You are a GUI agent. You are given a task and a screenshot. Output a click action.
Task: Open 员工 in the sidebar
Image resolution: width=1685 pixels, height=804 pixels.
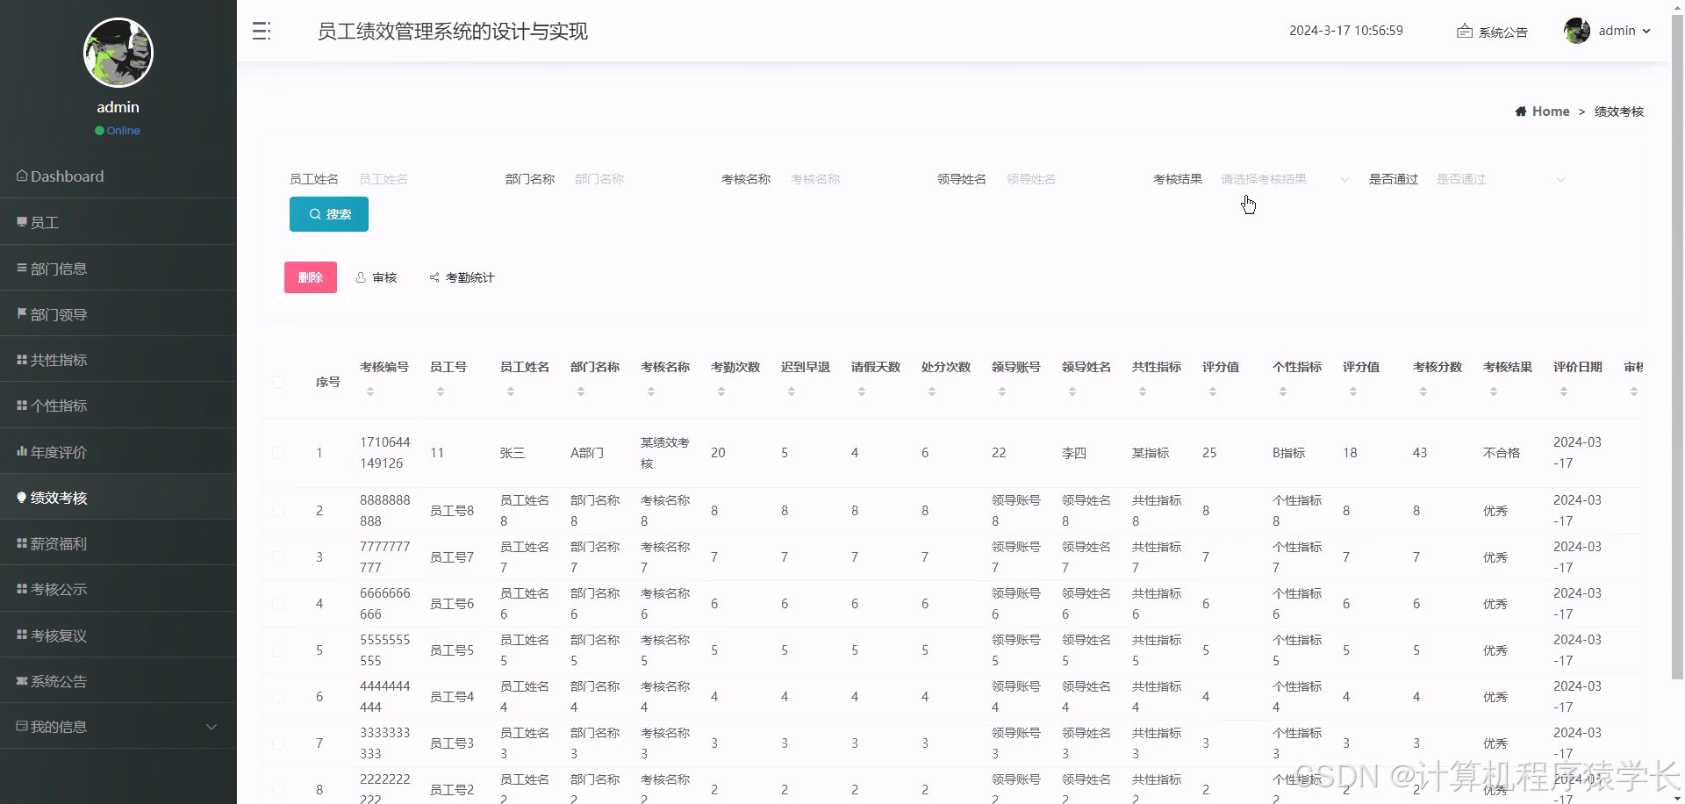pos(118,222)
